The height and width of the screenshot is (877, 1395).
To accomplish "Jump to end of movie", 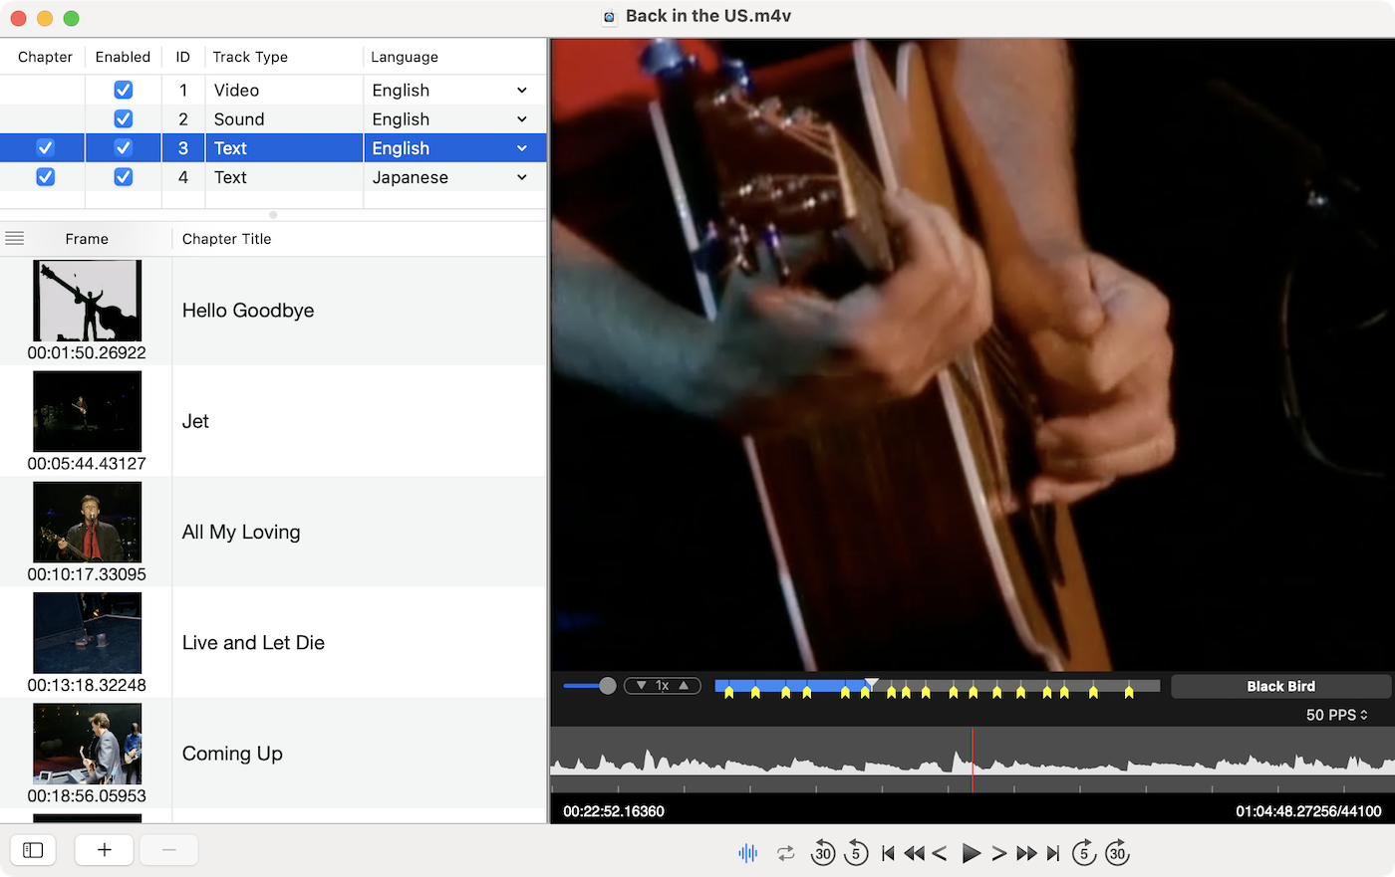I will click(x=1052, y=853).
